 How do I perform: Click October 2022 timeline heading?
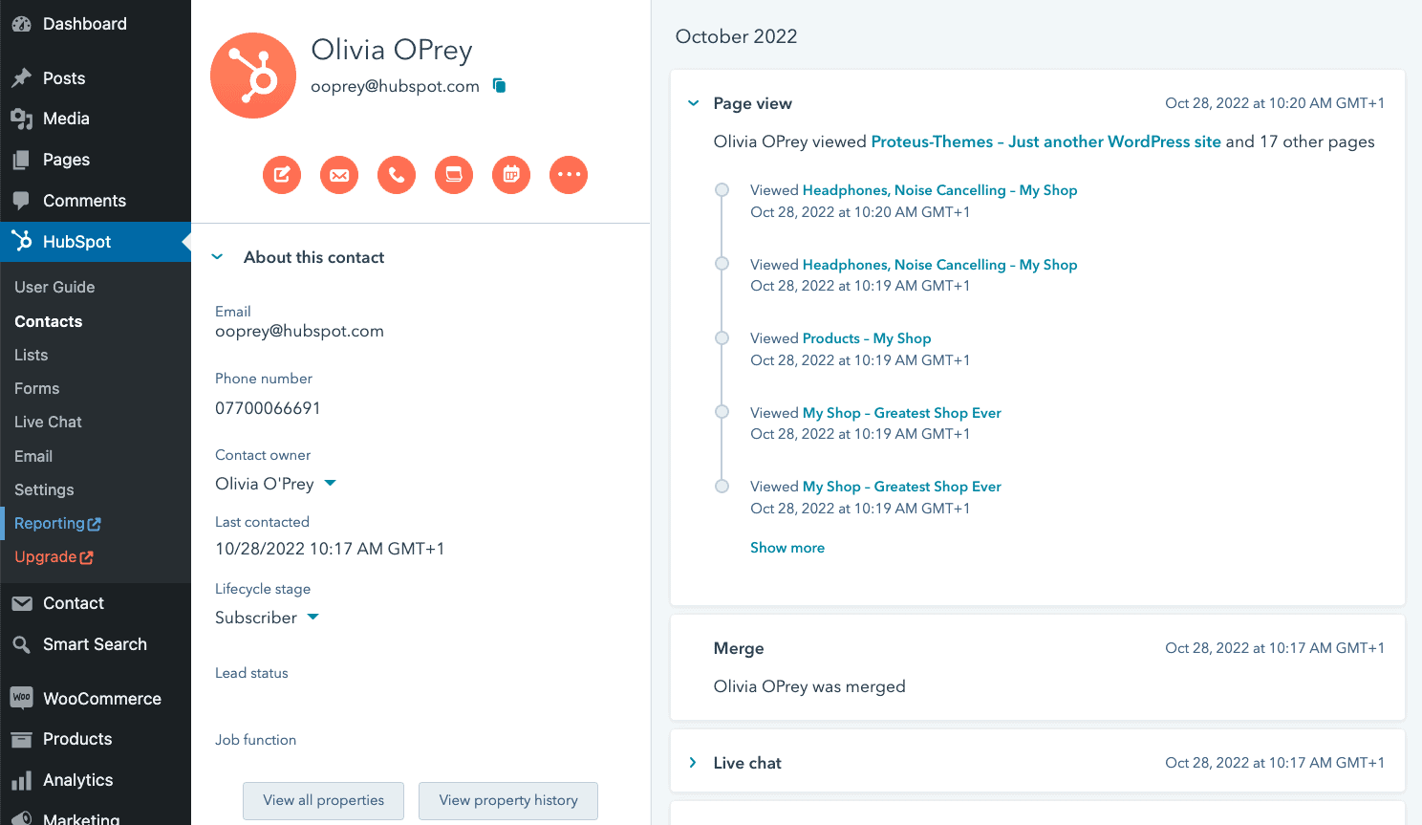click(x=736, y=36)
